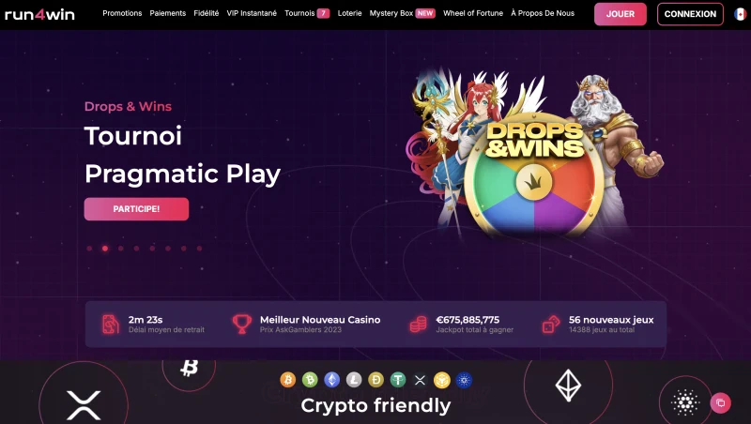The width and height of the screenshot is (751, 424).
Task: Click the green Bitcoin Cash coin icon
Action: [x=310, y=380]
